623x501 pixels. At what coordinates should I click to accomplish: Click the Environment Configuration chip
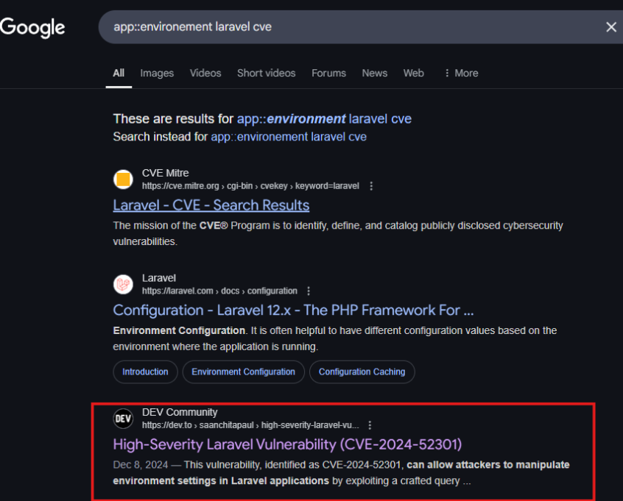pos(243,372)
